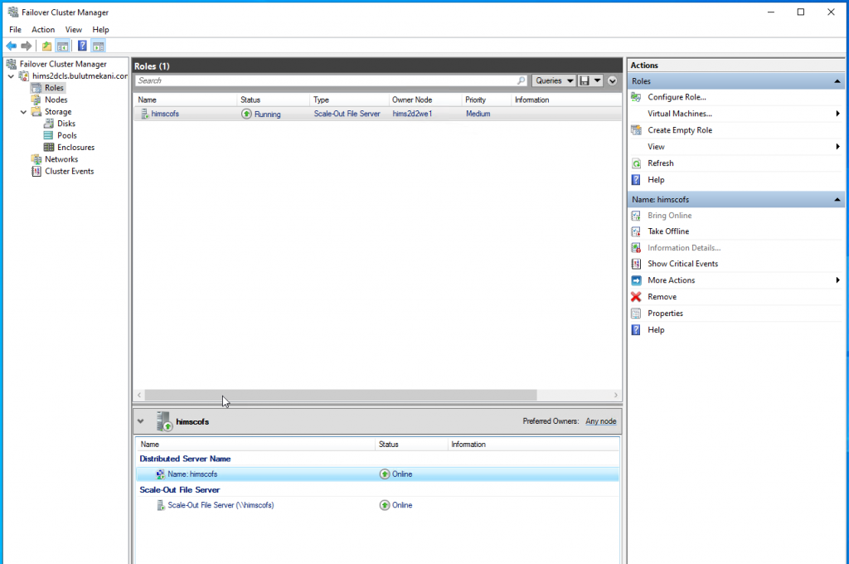Viewport: 849px width, 564px height.
Task: Select Enclosures under Storage
Action: [75, 148]
